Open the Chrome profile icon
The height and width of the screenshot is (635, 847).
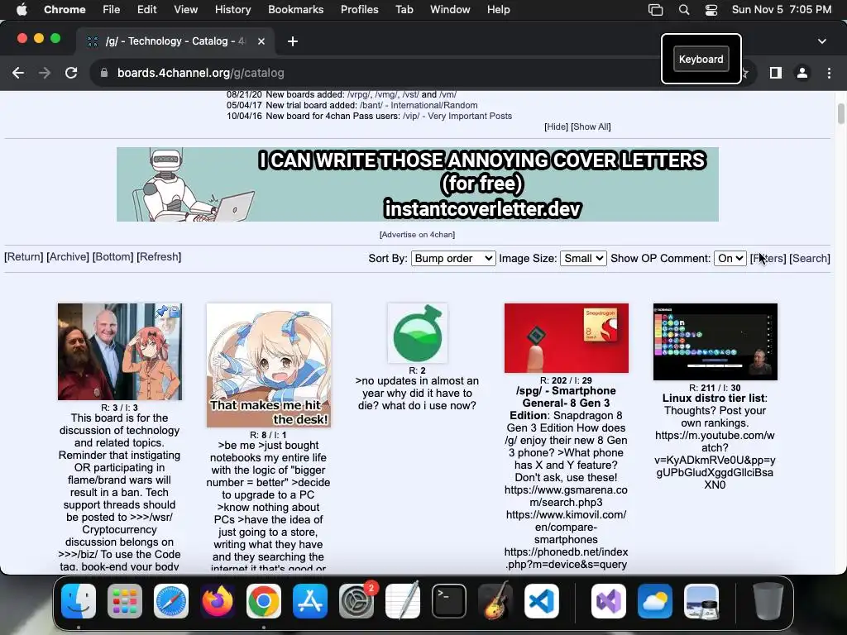pyautogui.click(x=802, y=73)
